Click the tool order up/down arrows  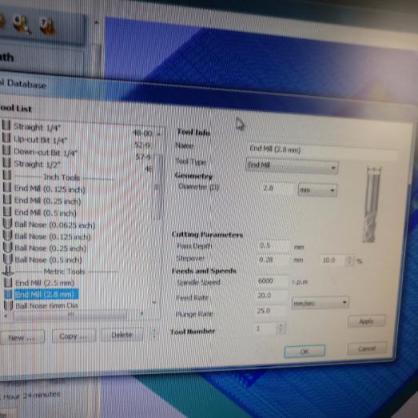(x=153, y=334)
